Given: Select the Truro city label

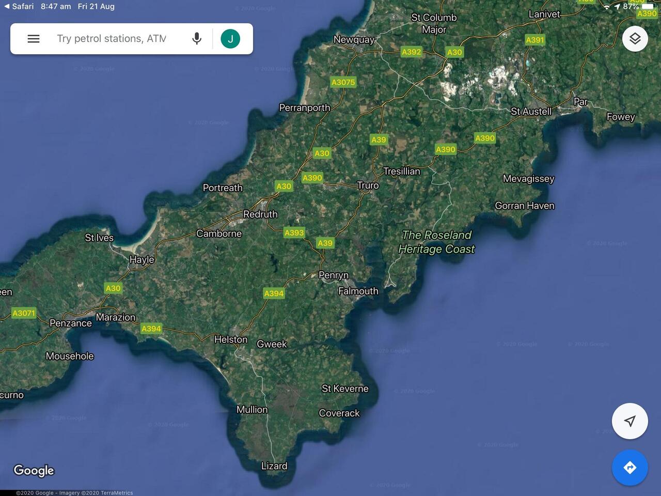Looking at the screenshot, I should pos(368,185).
